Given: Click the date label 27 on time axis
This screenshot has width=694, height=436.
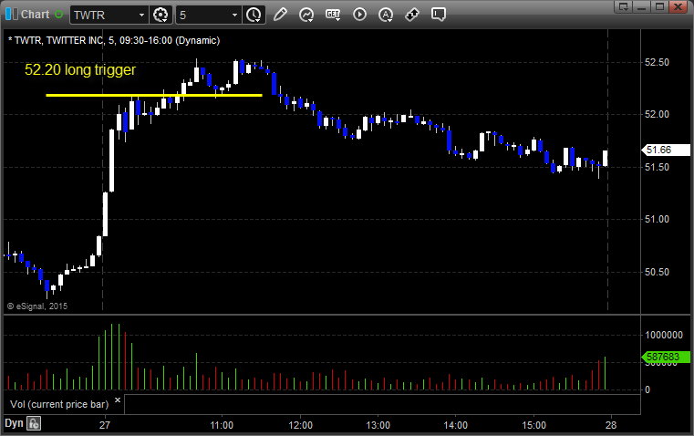Looking at the screenshot, I should point(105,425).
